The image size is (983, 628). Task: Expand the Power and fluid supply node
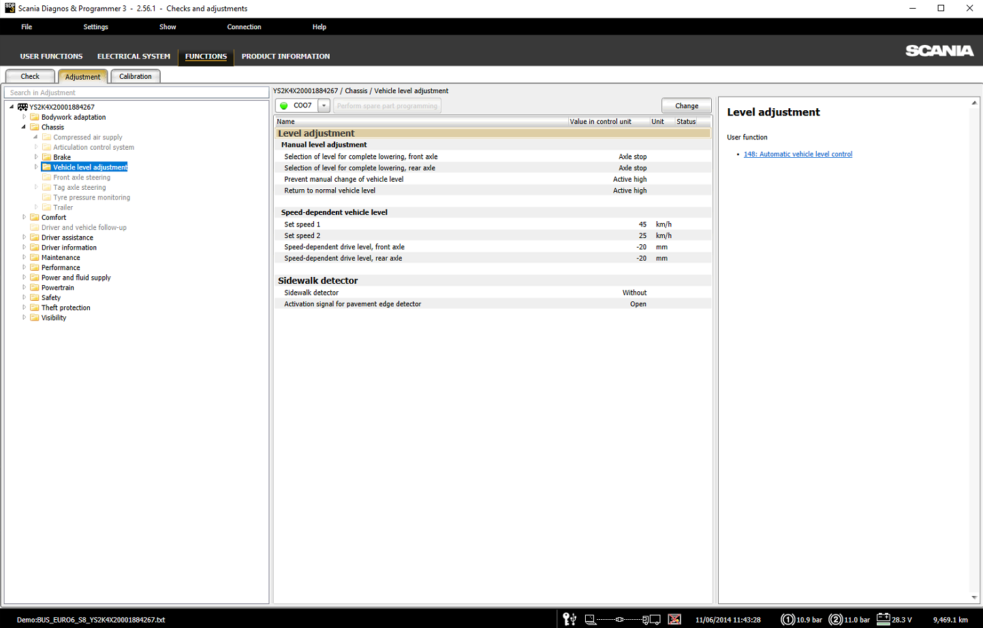pyautogui.click(x=24, y=278)
